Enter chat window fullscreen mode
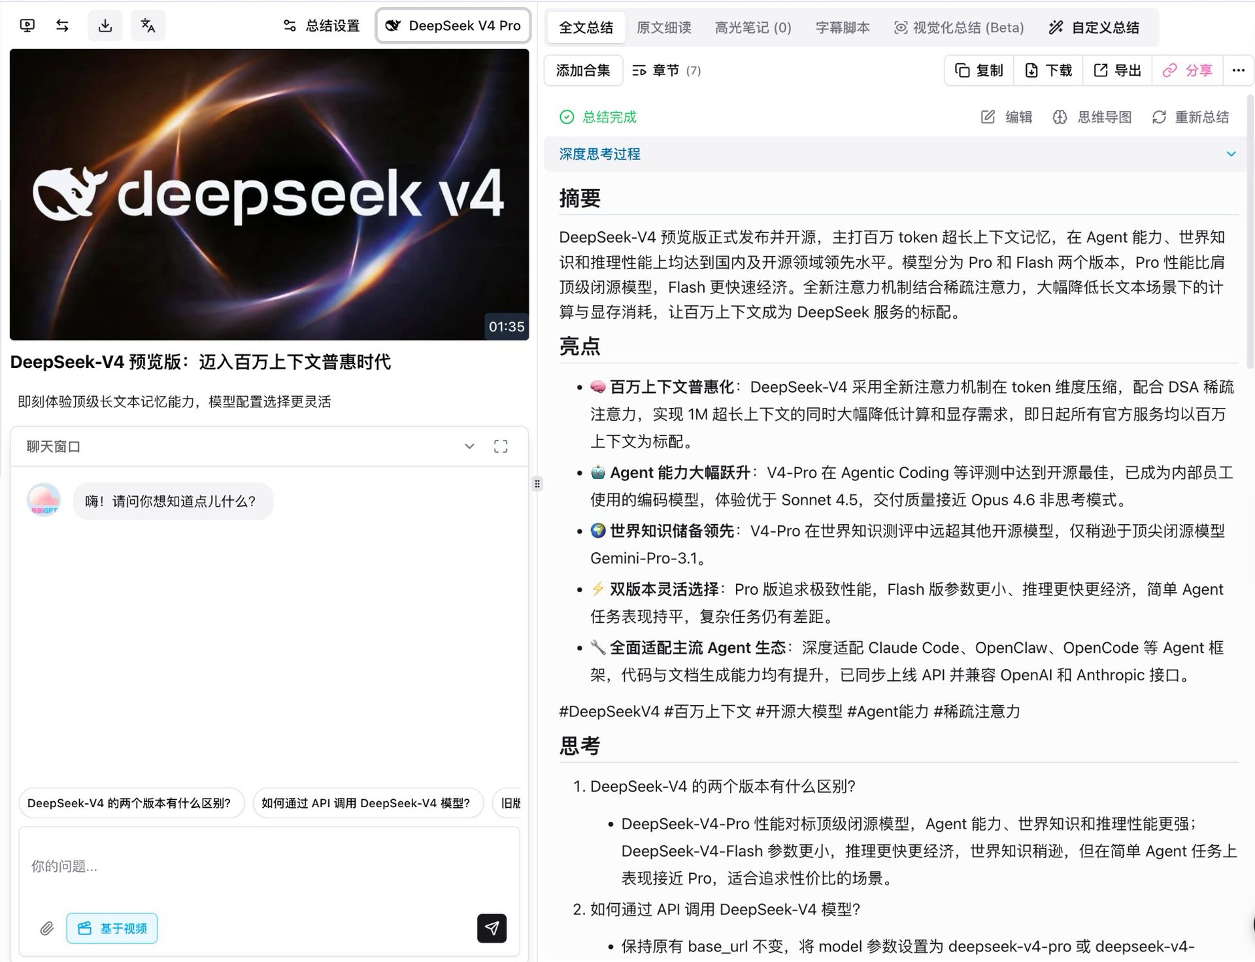 point(501,446)
